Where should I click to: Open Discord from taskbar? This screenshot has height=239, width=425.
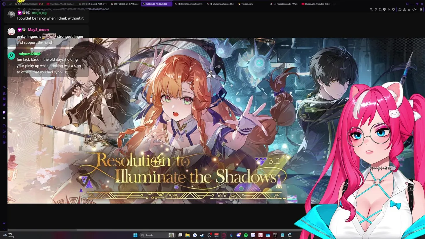click(238, 235)
